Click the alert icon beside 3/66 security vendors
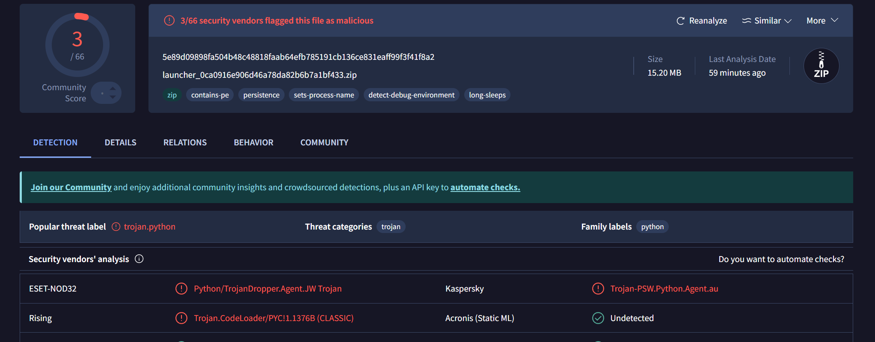The width and height of the screenshot is (875, 342). (x=169, y=21)
